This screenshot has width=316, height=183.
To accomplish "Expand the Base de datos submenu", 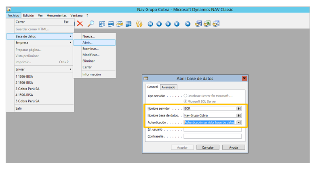I will click(x=40, y=36).
